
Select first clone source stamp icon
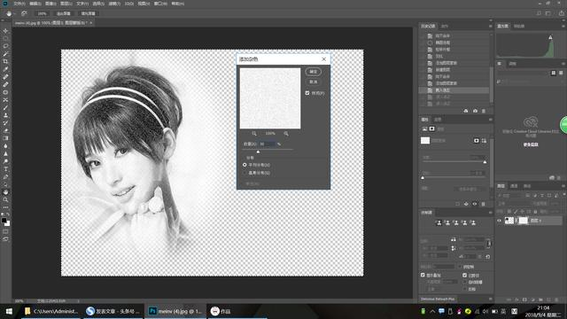coord(439,222)
